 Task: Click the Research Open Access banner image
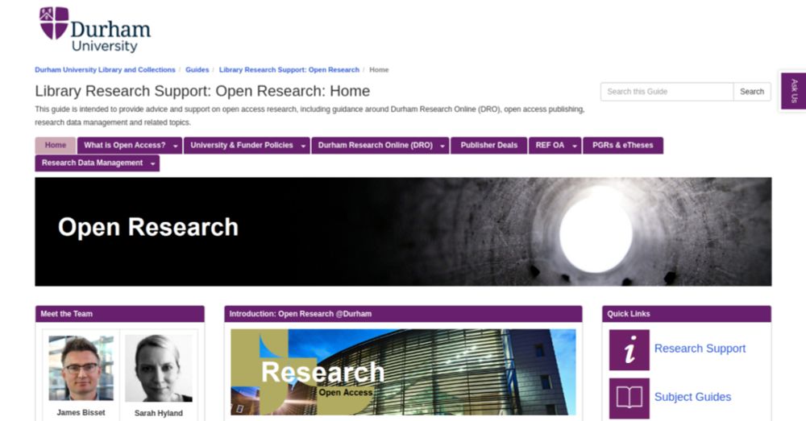click(x=403, y=372)
